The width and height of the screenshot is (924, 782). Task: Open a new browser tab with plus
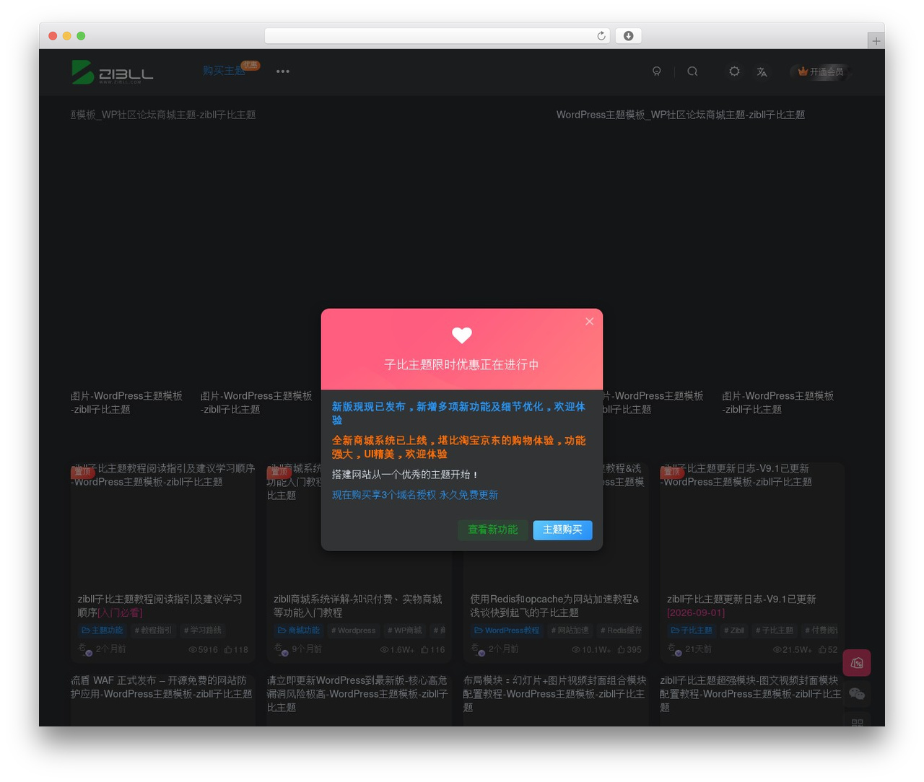876,41
